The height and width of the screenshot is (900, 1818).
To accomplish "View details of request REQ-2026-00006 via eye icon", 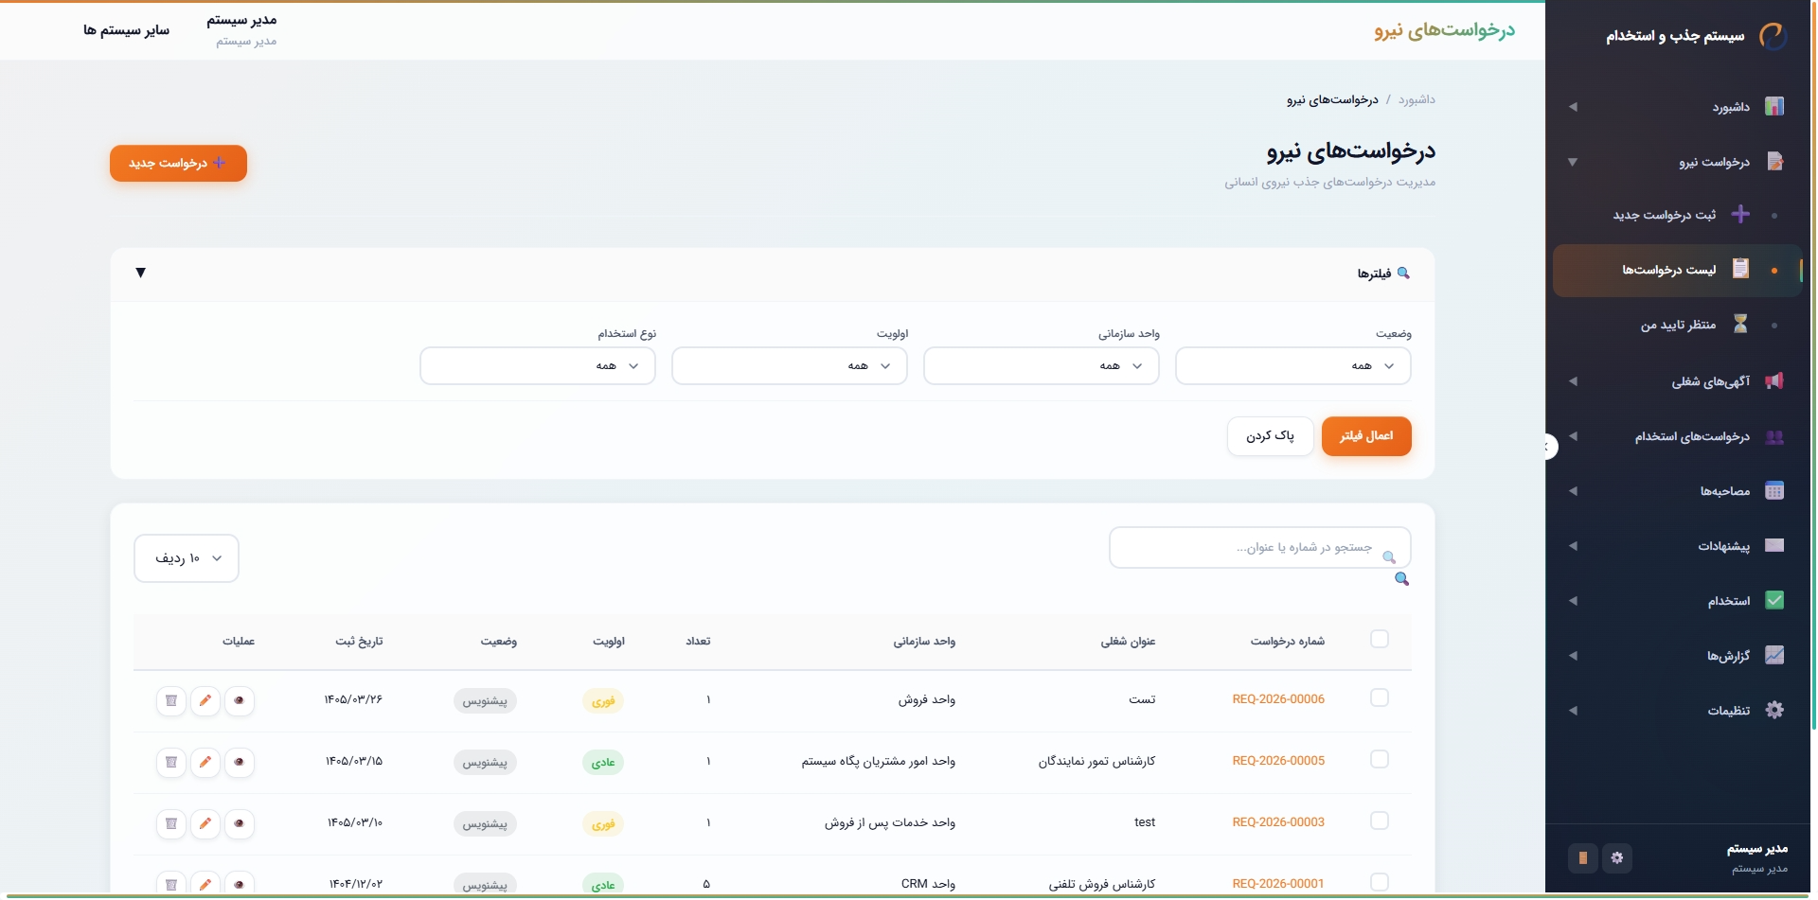I will click(x=240, y=700).
